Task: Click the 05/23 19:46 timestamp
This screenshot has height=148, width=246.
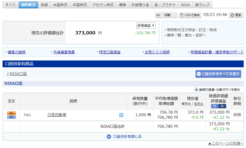Action: pyautogui.click(x=215, y=15)
